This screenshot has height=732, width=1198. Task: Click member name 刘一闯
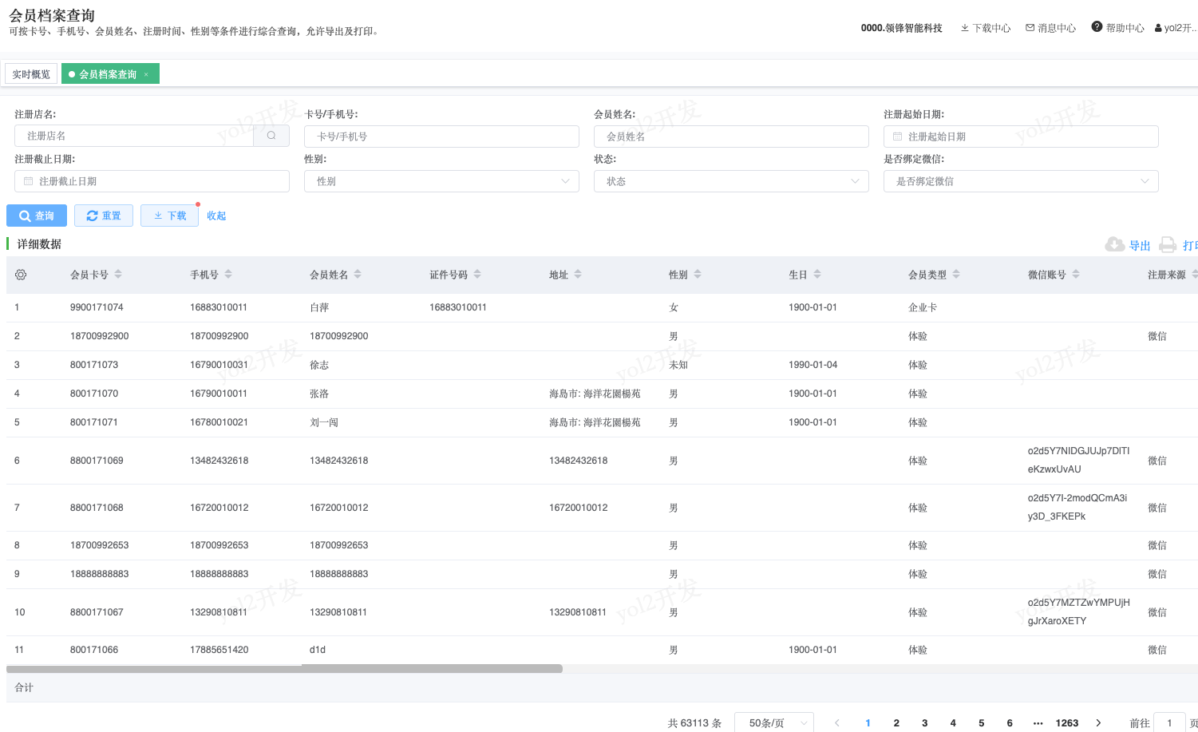(324, 422)
